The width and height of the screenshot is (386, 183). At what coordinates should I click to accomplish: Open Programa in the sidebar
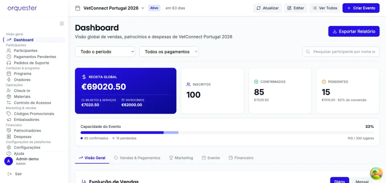pos(34,74)
